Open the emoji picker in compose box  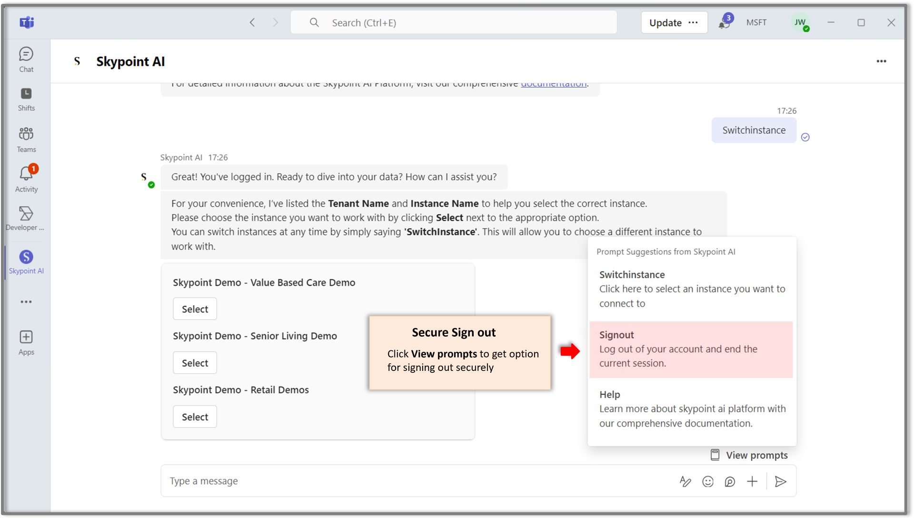708,481
